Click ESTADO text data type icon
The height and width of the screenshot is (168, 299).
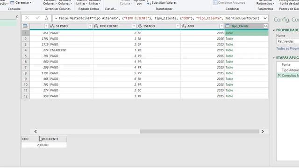pos(140,26)
